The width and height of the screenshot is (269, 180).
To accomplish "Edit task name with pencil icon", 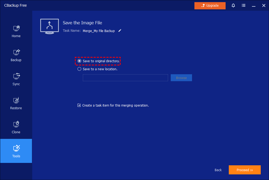I will coord(120,31).
